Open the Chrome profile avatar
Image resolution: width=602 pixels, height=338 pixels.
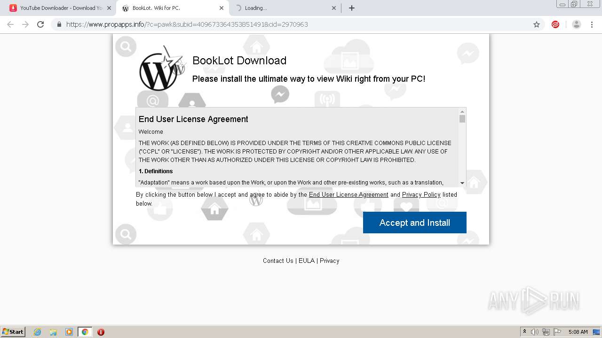[577, 24]
